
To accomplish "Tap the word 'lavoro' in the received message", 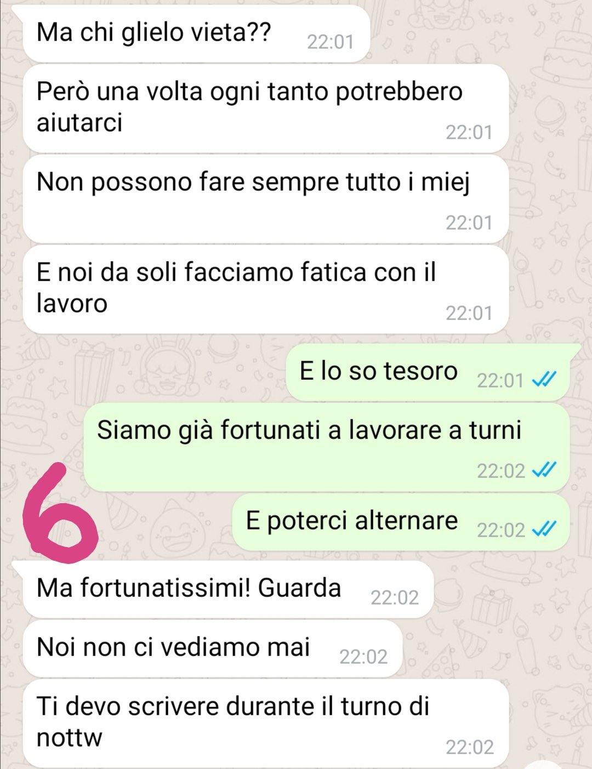I will pos(72,303).
